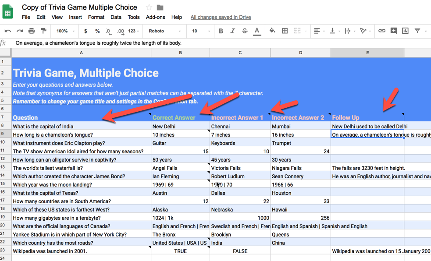The image size is (431, 261).
Task: Click the select-all corner box
Action: tap(6, 53)
